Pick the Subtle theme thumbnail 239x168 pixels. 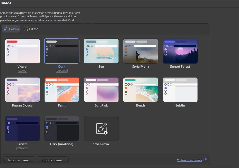click(180, 90)
